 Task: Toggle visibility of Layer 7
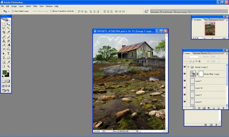coord(185,81)
